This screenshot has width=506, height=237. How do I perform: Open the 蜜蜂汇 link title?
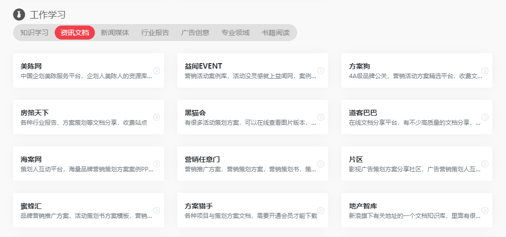pyautogui.click(x=31, y=206)
